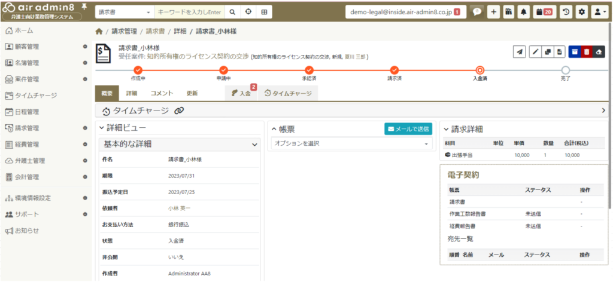Open the 請求書 module selector dropdown
The width and height of the screenshot is (613, 282).
(x=124, y=12)
